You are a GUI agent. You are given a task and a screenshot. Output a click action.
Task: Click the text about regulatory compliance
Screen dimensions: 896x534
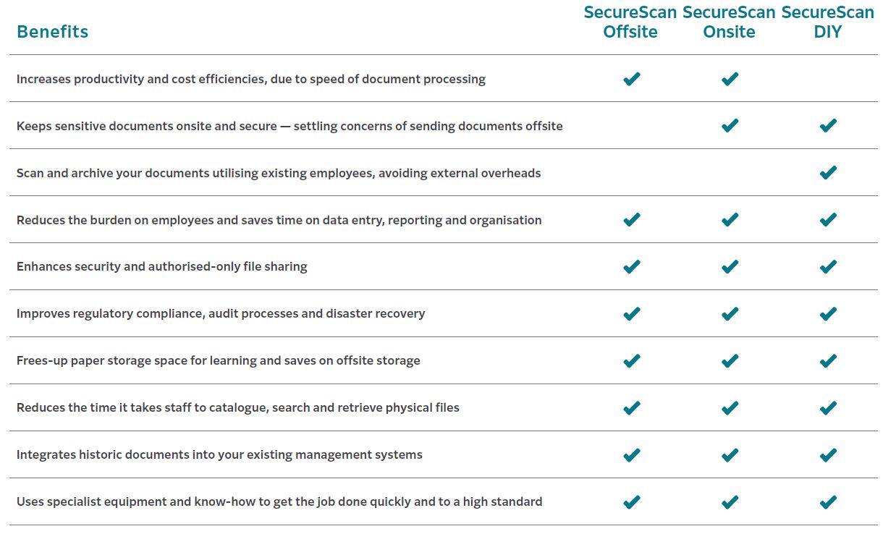tap(221, 314)
